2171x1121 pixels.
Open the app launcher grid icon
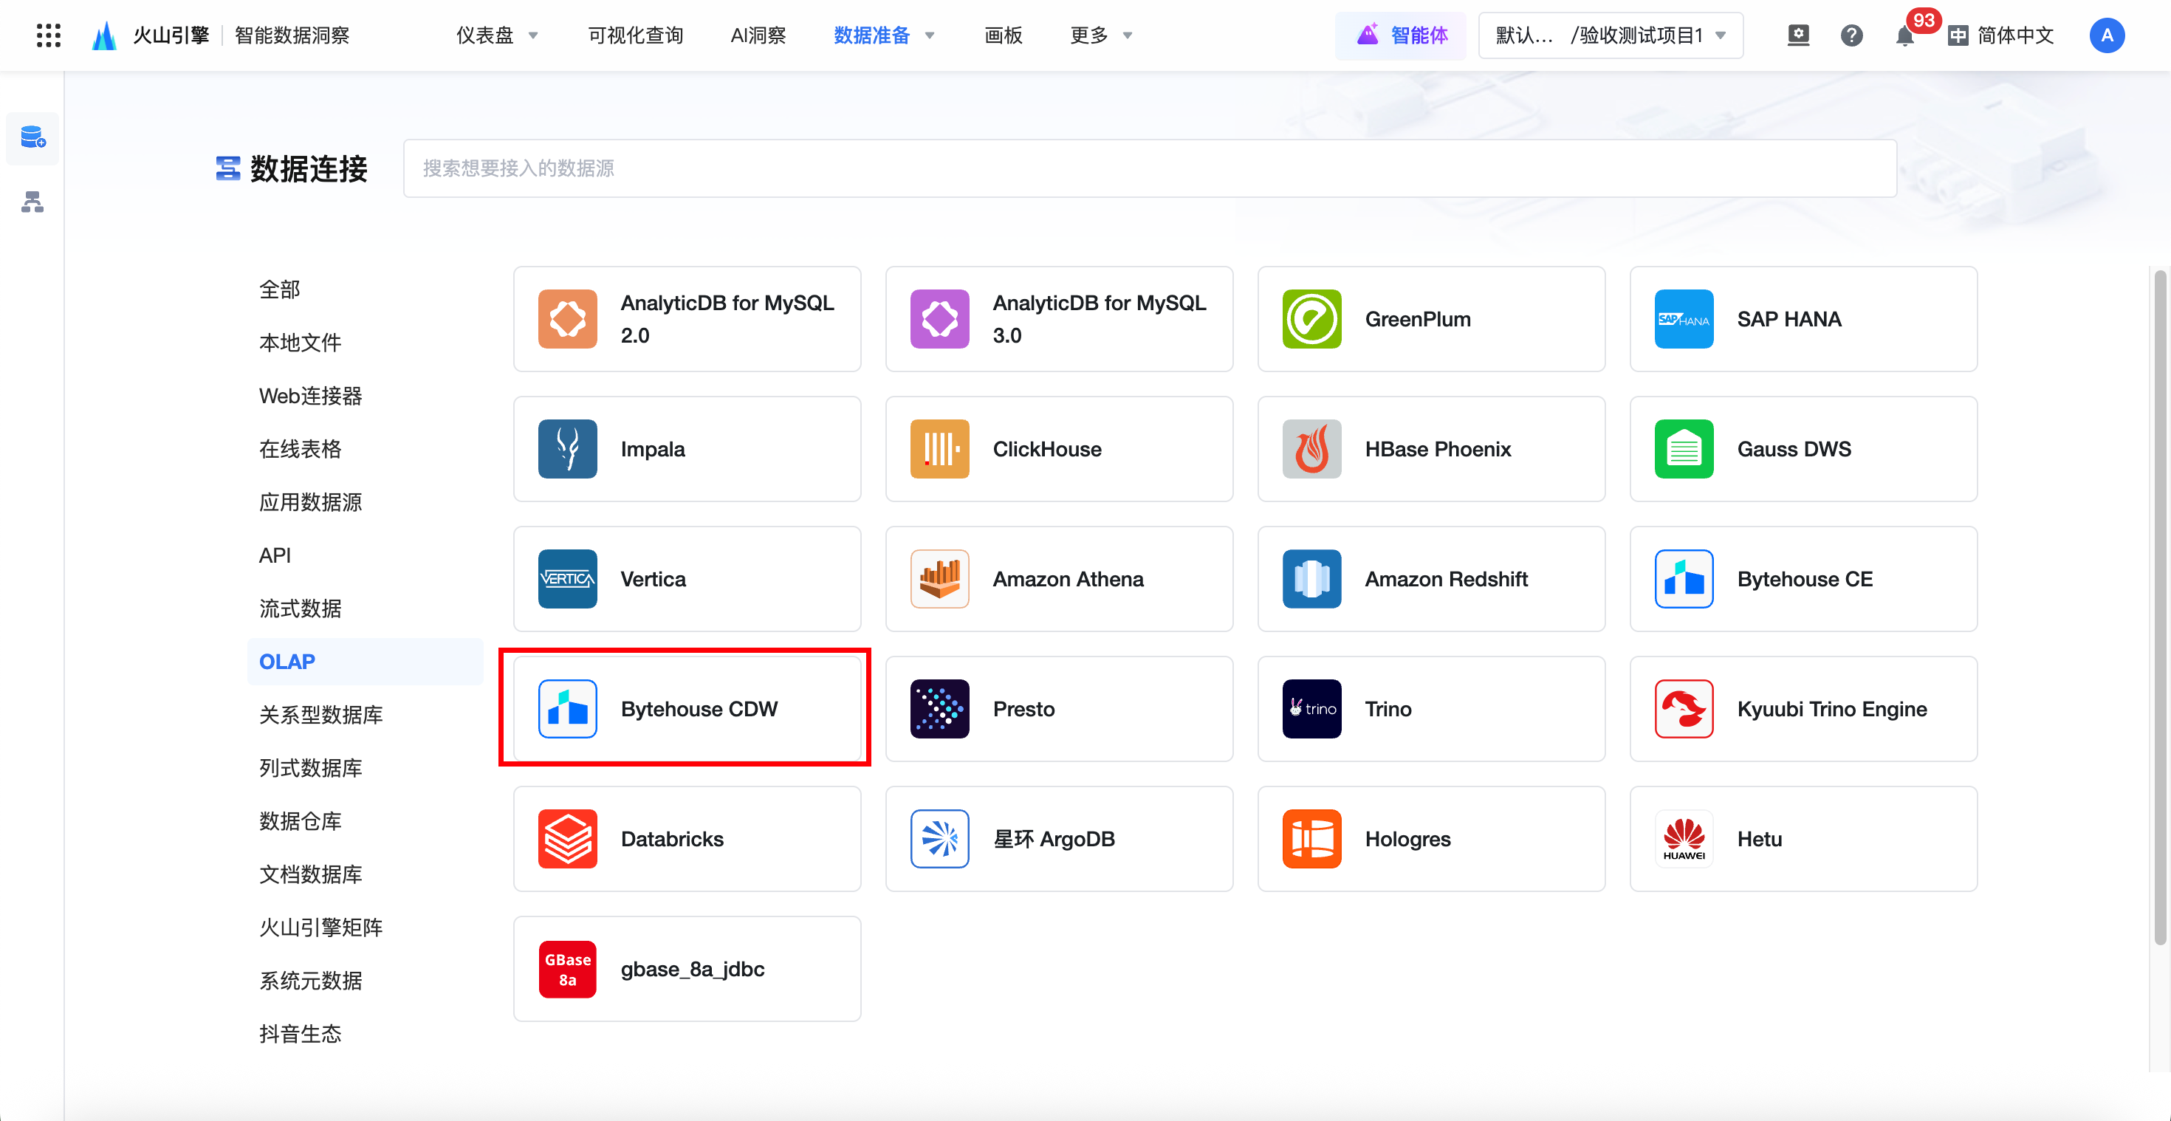49,35
